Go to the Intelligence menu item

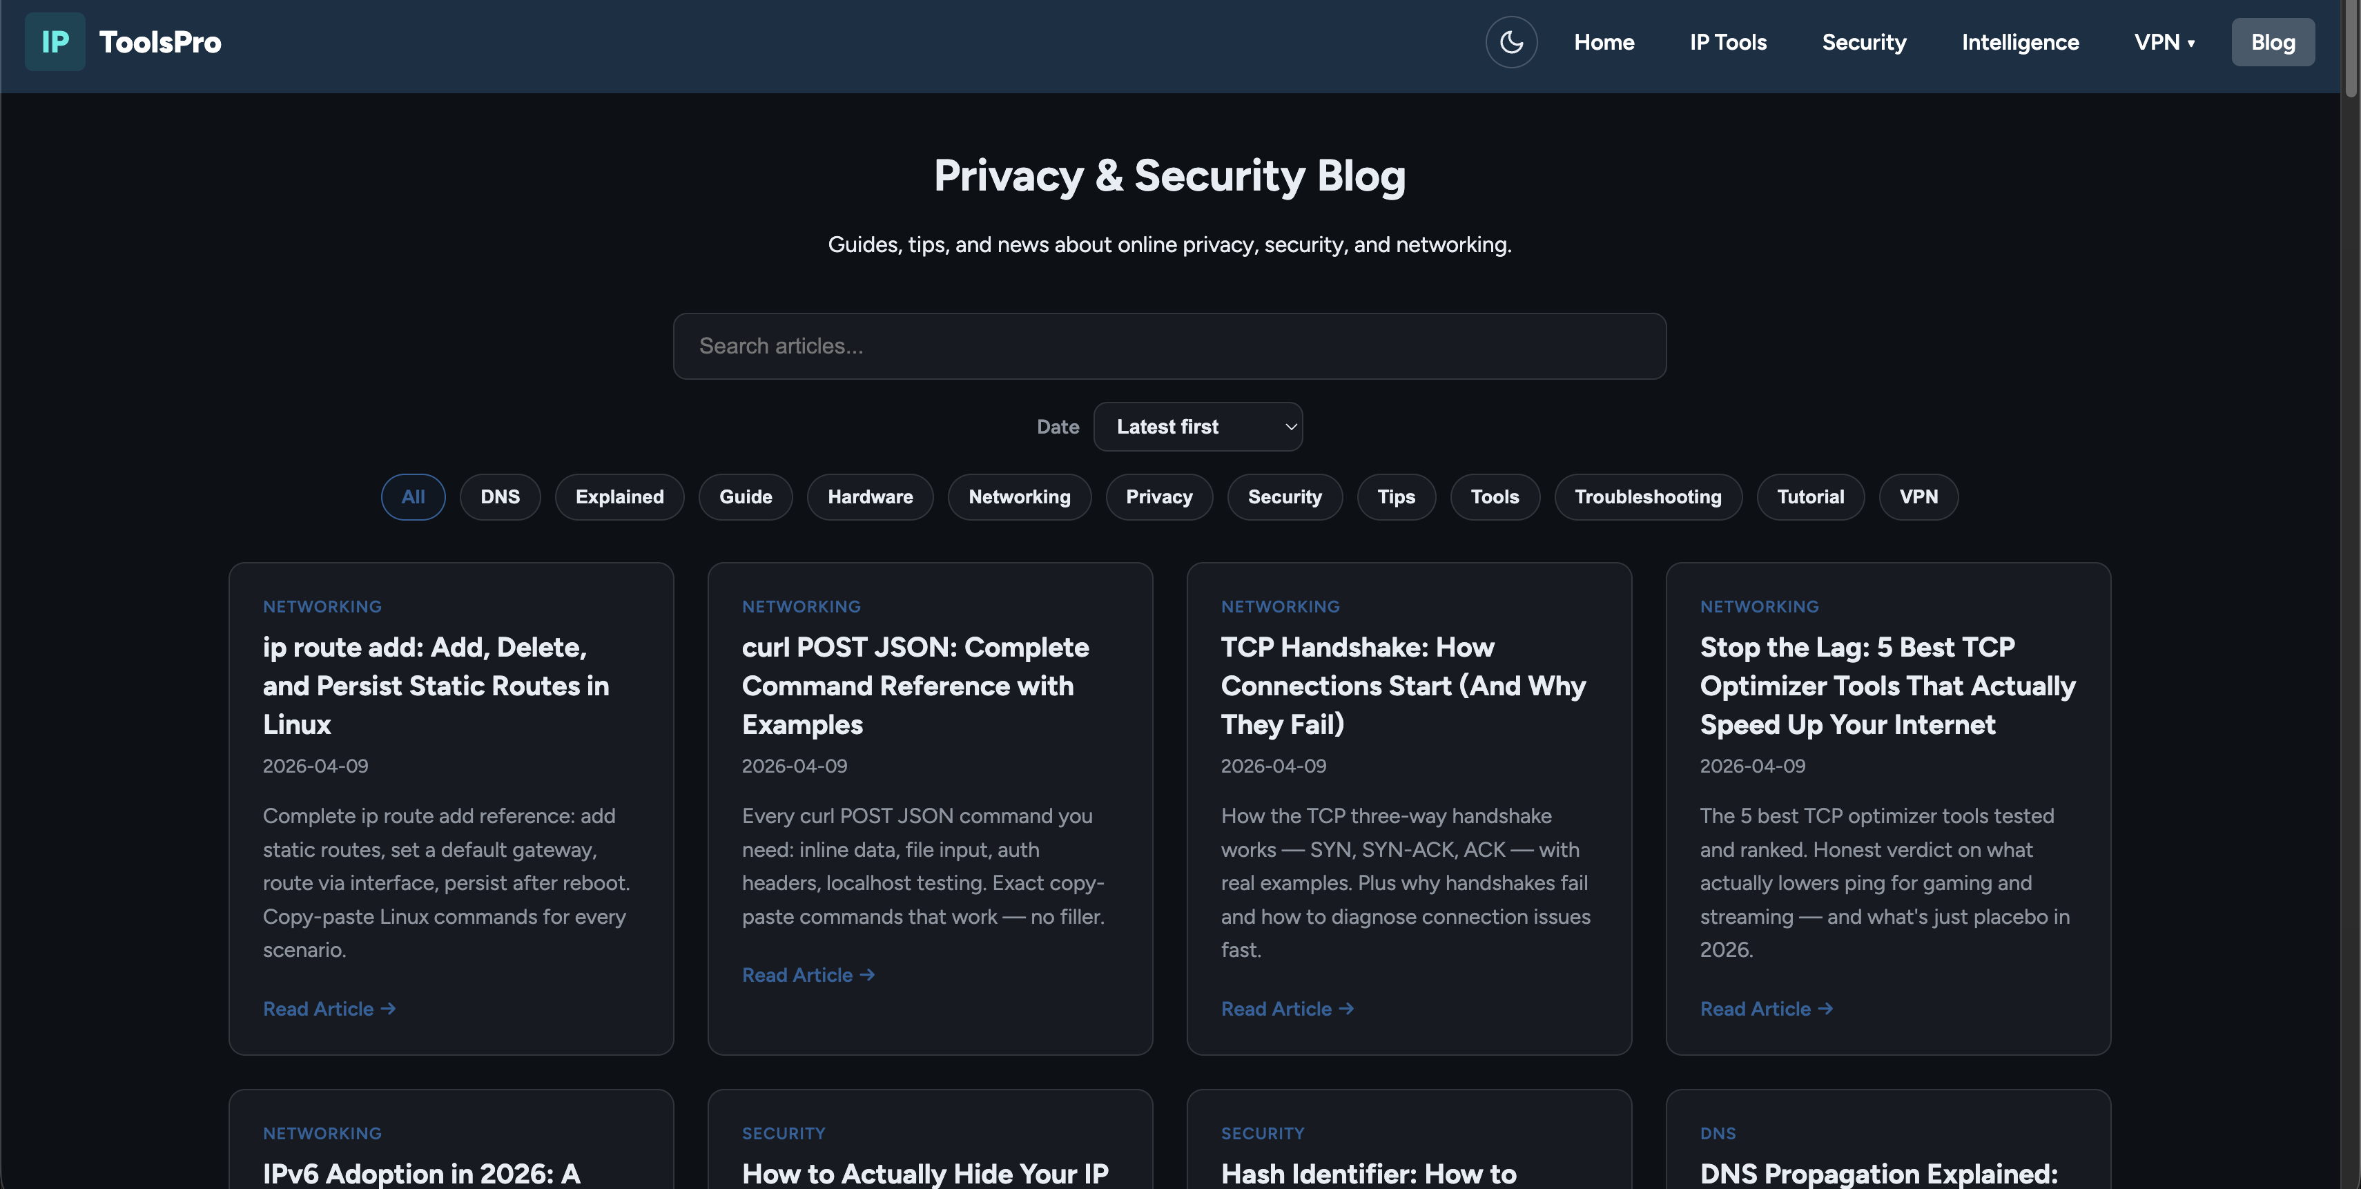(2019, 42)
